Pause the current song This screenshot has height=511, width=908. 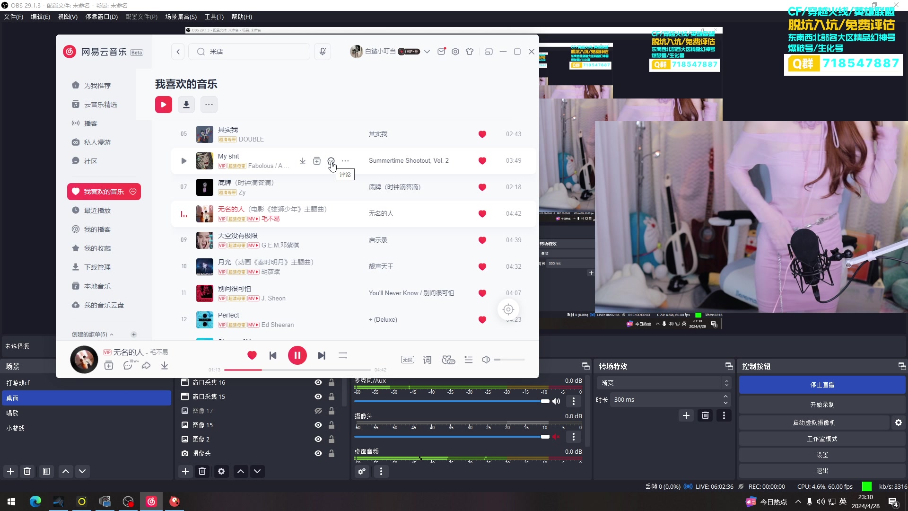point(297,355)
